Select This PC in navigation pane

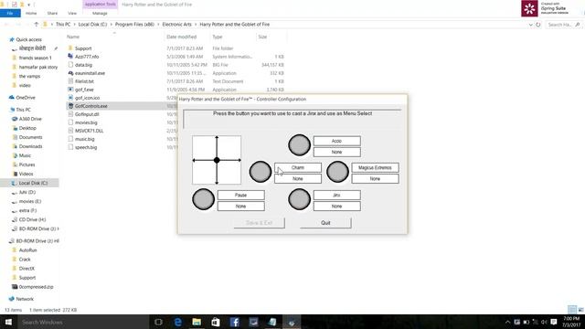click(x=23, y=110)
